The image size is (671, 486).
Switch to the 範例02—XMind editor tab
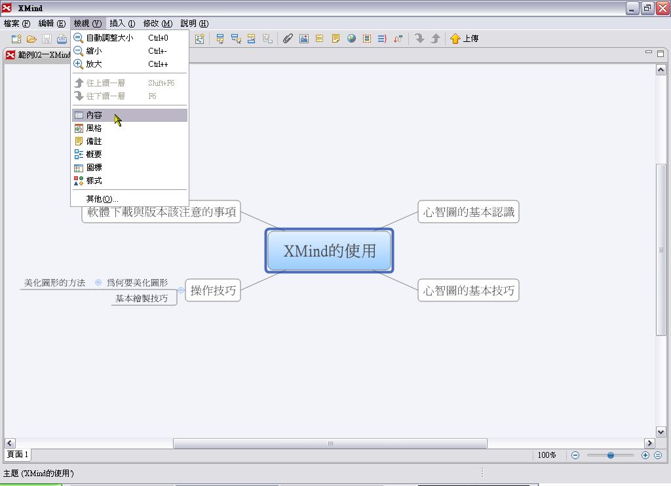click(37, 55)
